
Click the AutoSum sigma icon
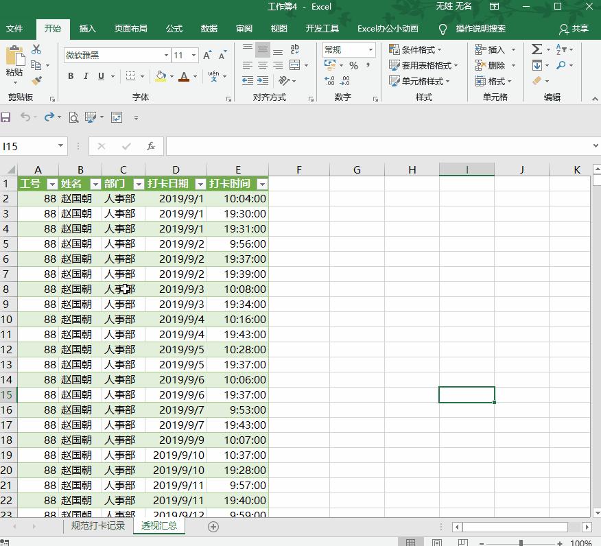(537, 49)
